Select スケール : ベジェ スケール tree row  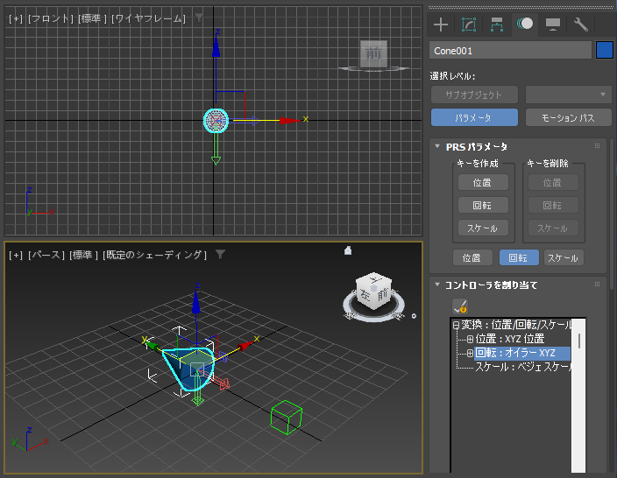pos(522,367)
